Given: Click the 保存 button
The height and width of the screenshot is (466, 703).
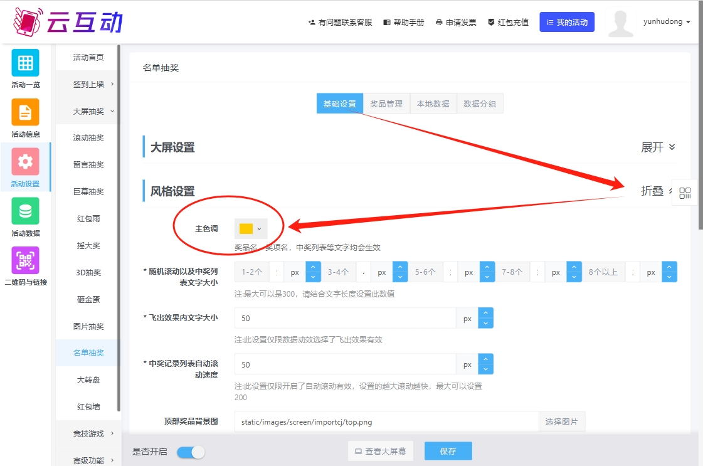Looking at the screenshot, I should click(448, 452).
